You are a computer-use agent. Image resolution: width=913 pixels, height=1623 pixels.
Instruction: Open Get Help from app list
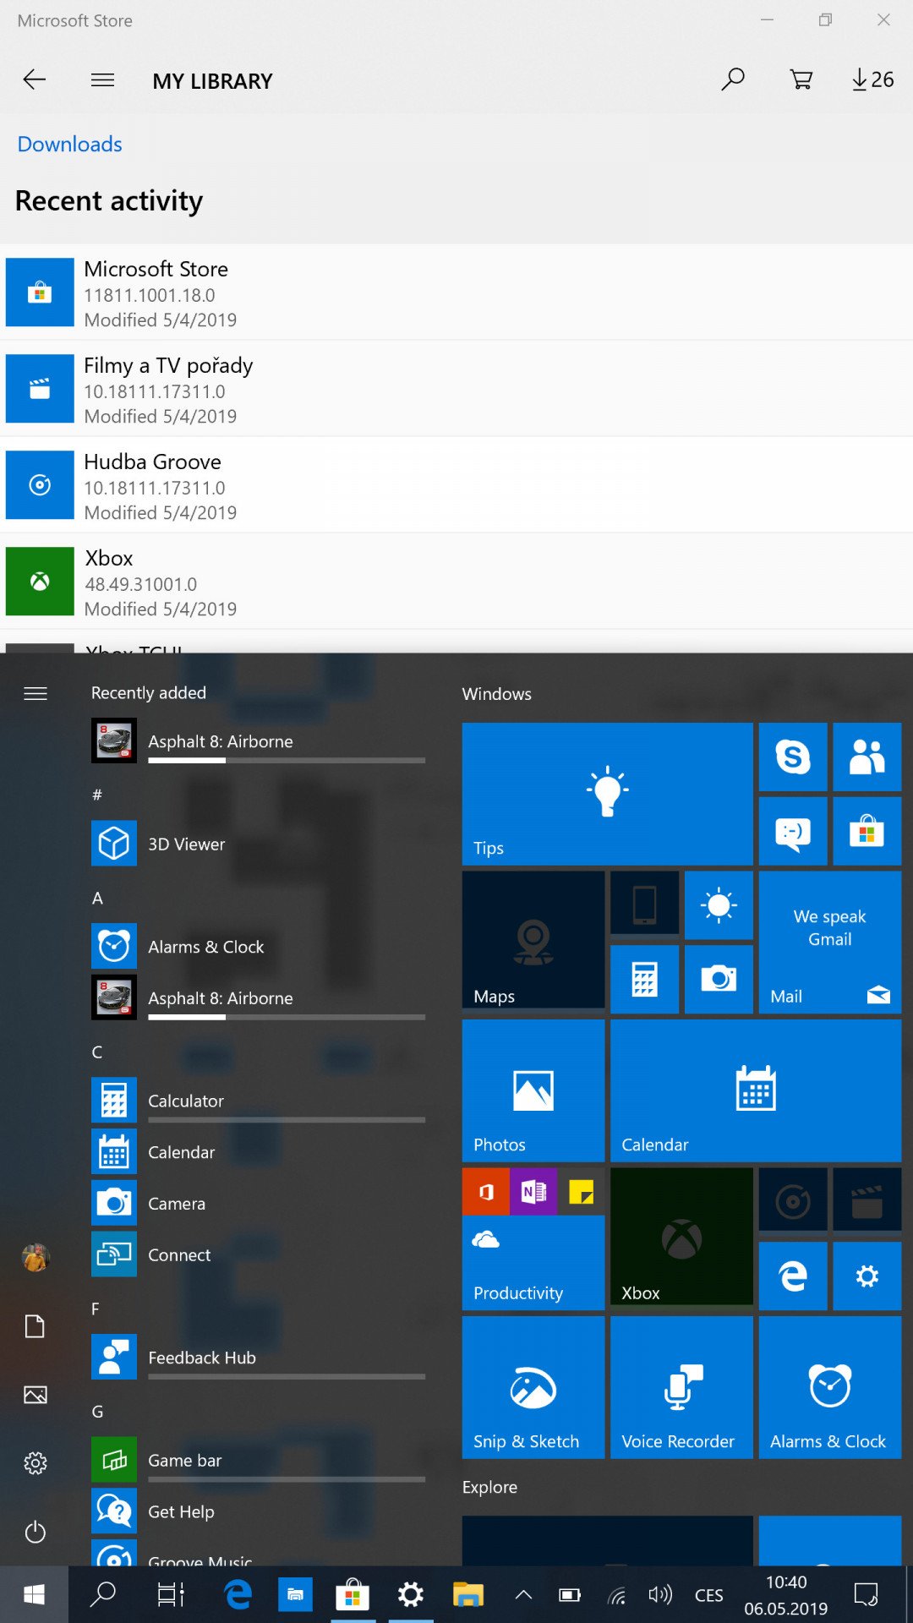(x=258, y=1512)
